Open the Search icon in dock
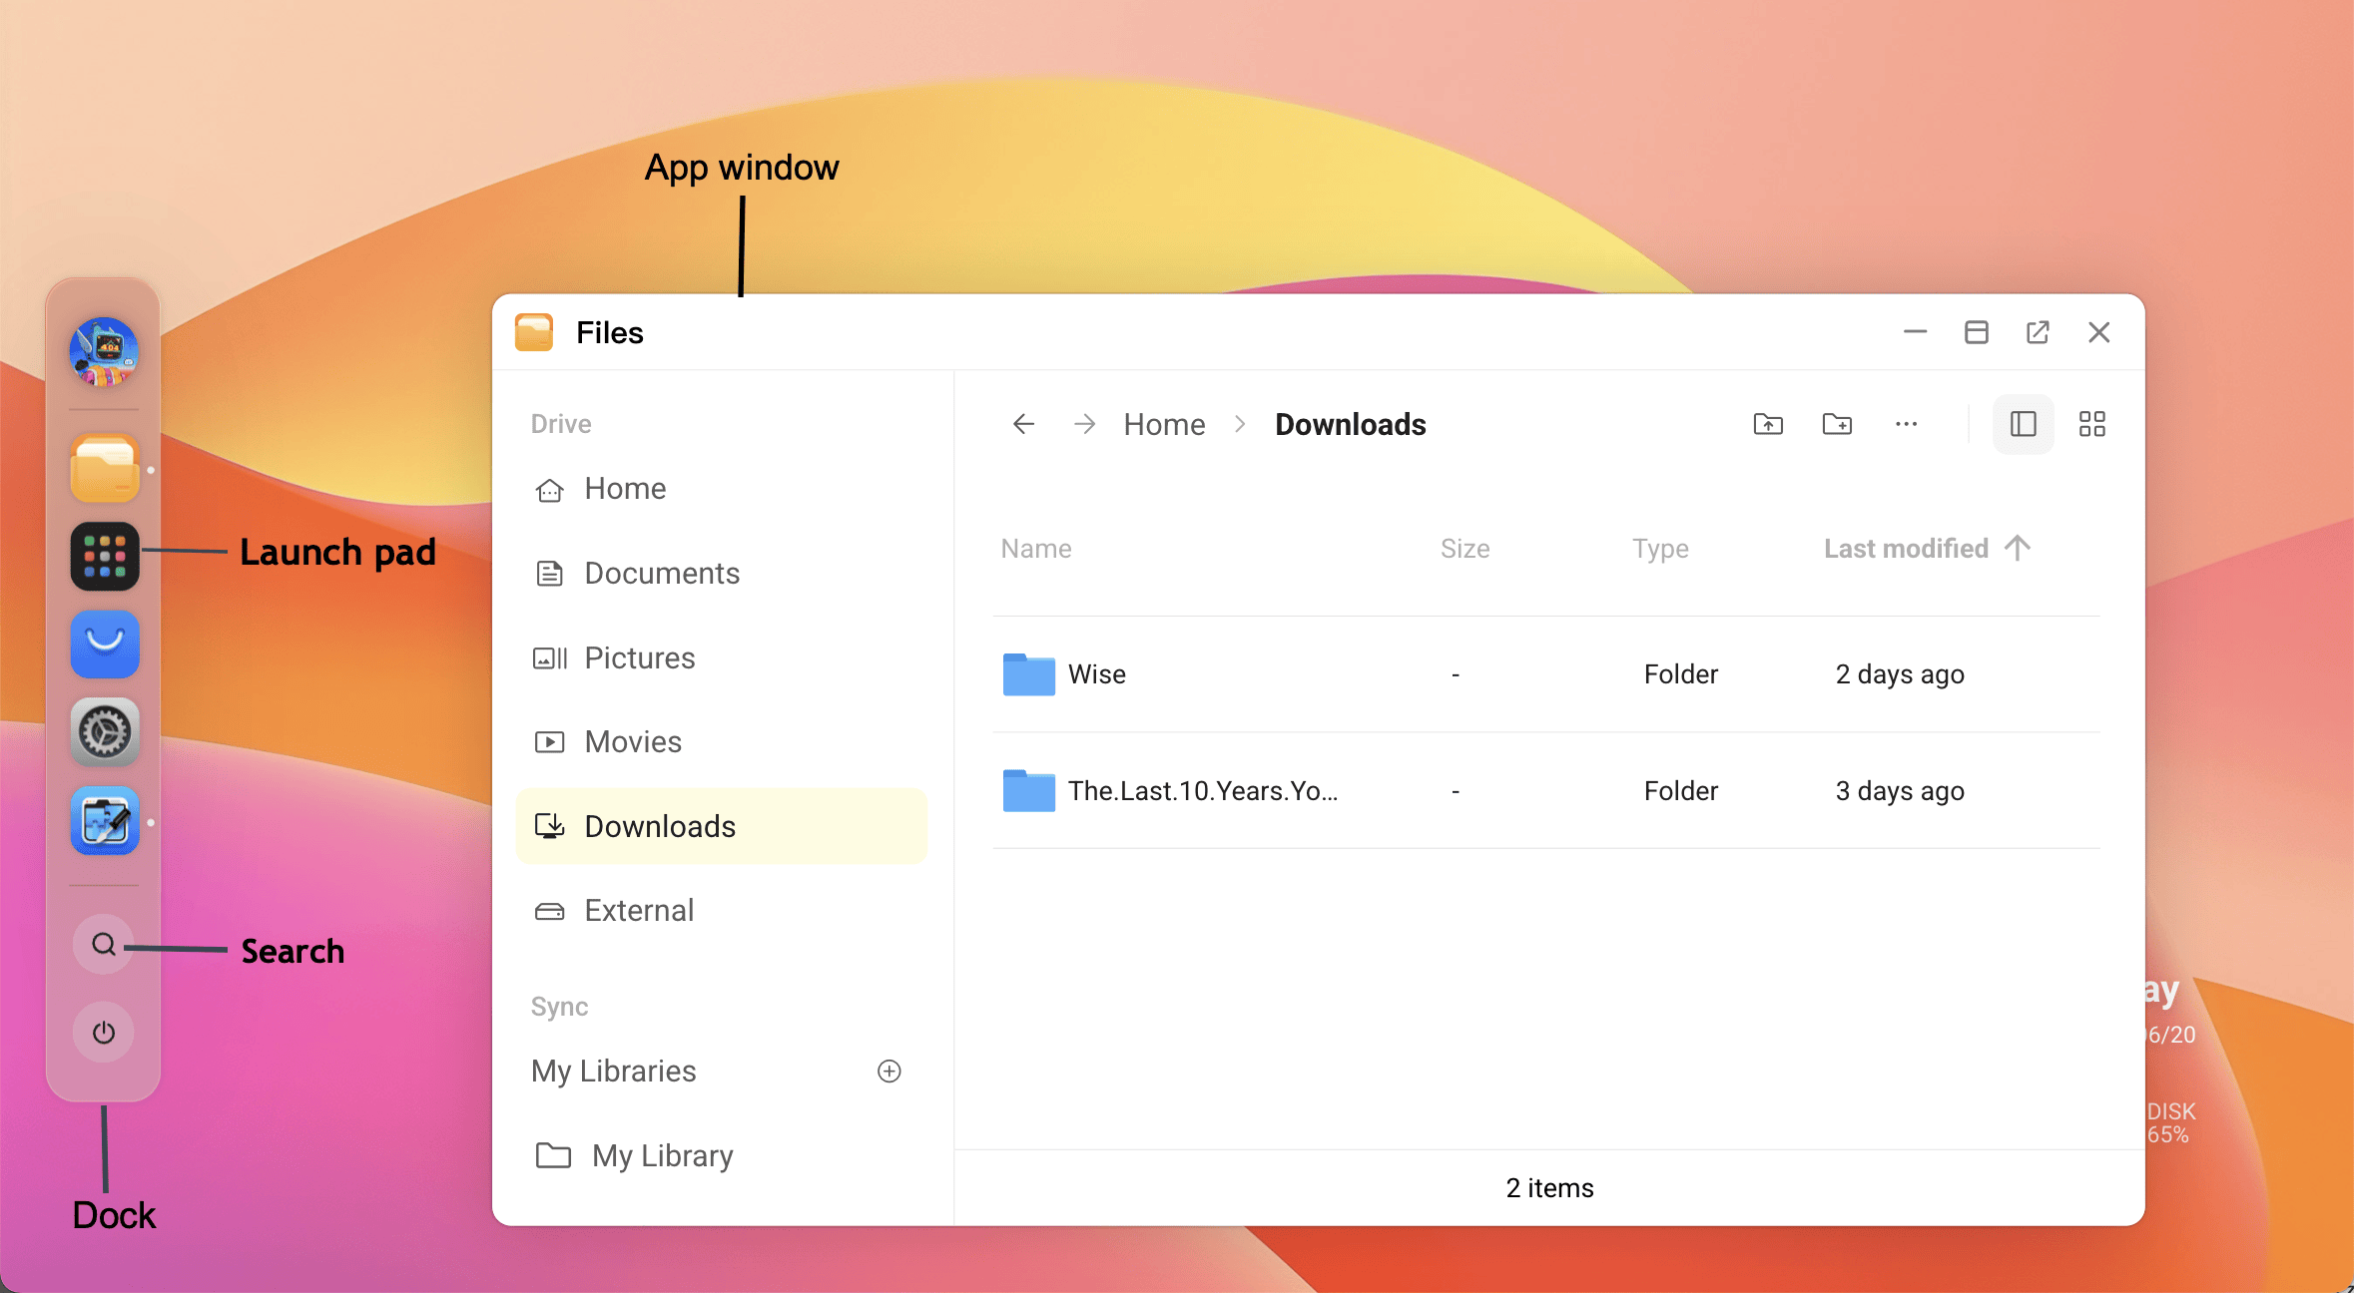Viewport: 2354px width, 1293px height. tap(104, 944)
